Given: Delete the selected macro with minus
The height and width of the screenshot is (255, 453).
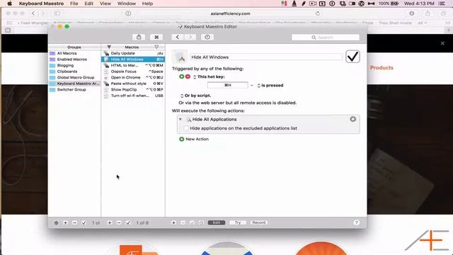Looking at the screenshot, I should click(119, 223).
